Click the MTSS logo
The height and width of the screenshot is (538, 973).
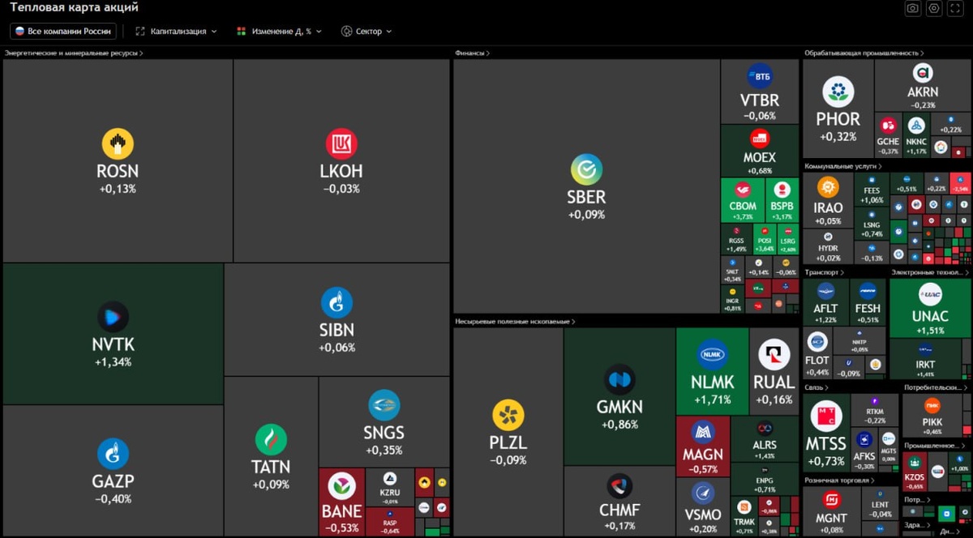click(x=826, y=416)
